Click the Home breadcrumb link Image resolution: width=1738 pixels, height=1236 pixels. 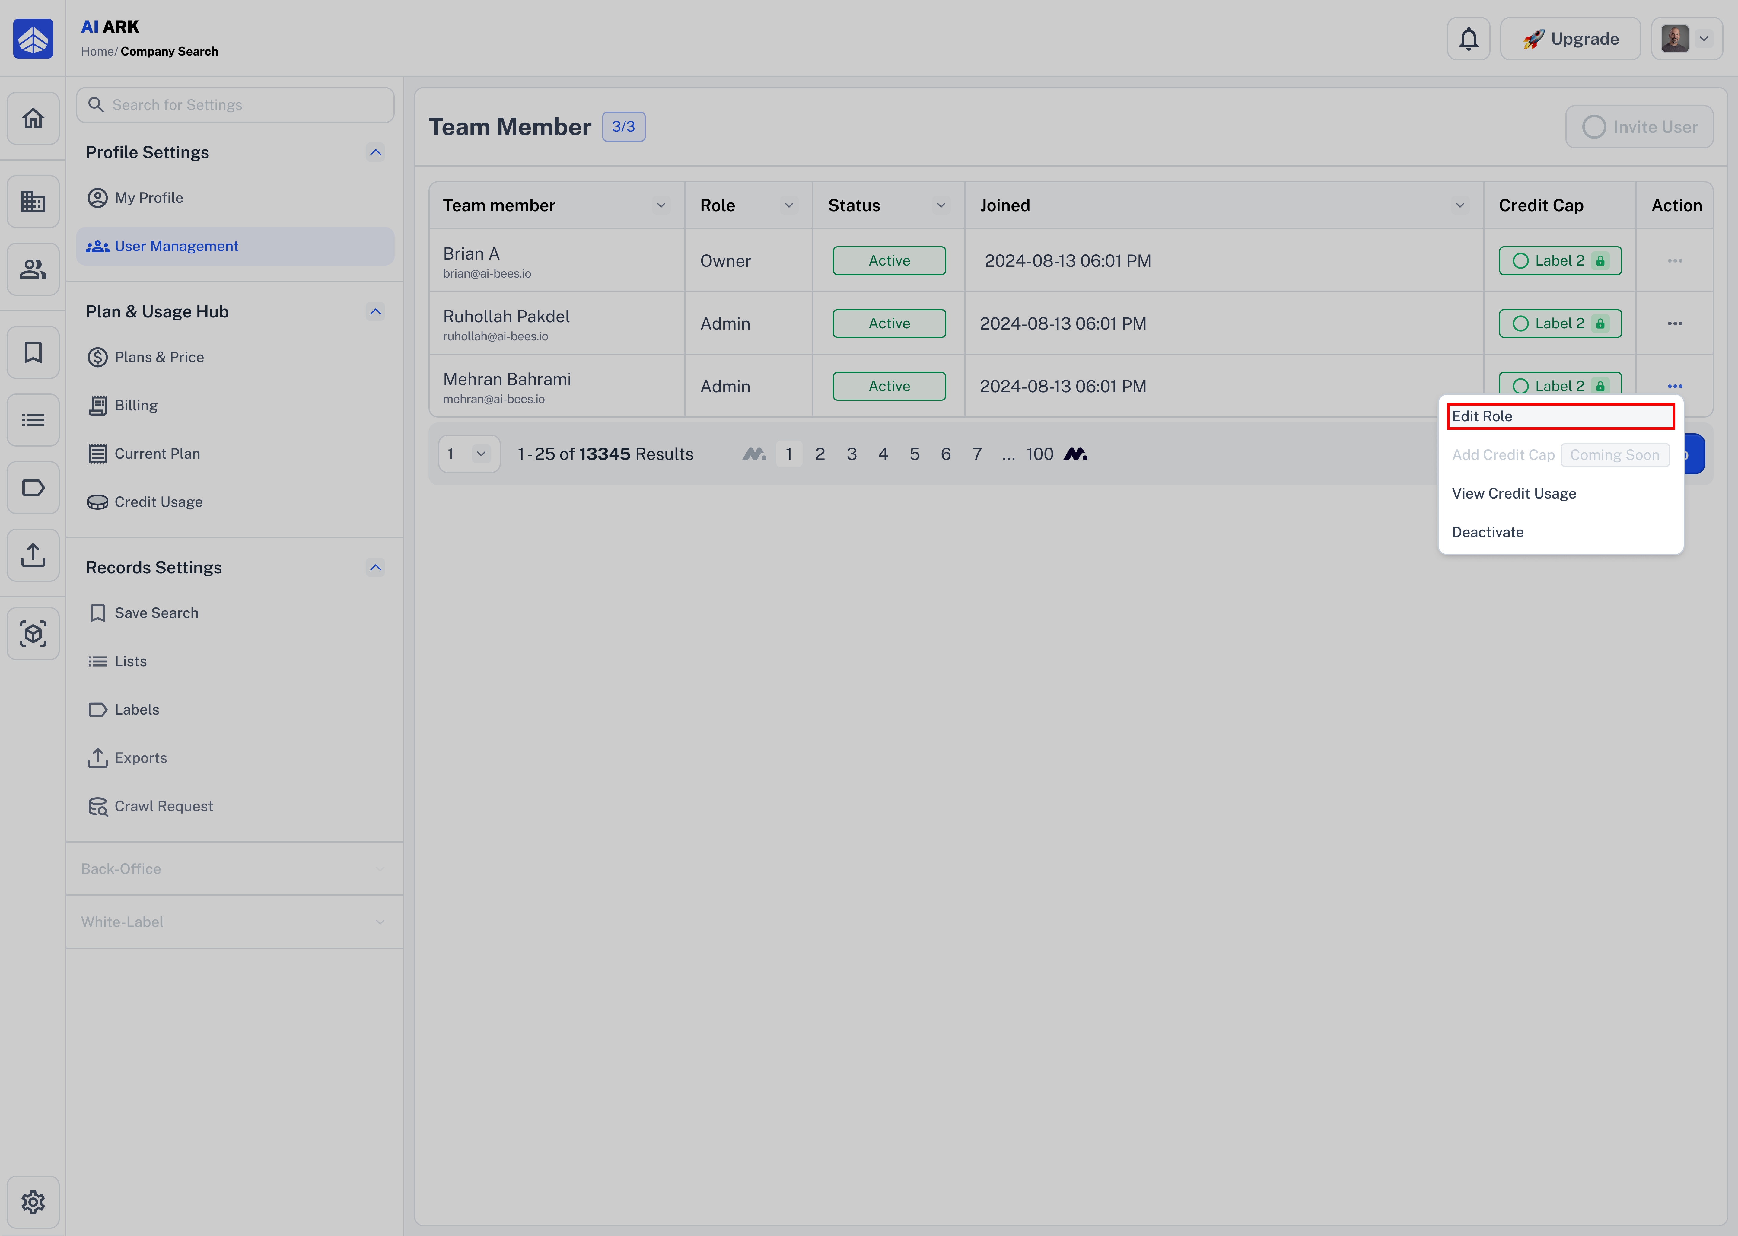pyautogui.click(x=97, y=52)
